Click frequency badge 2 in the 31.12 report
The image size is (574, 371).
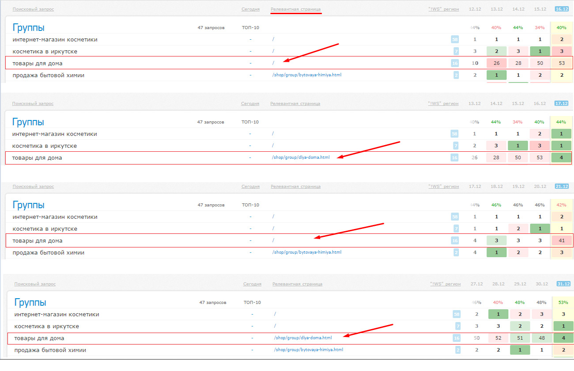457,350
